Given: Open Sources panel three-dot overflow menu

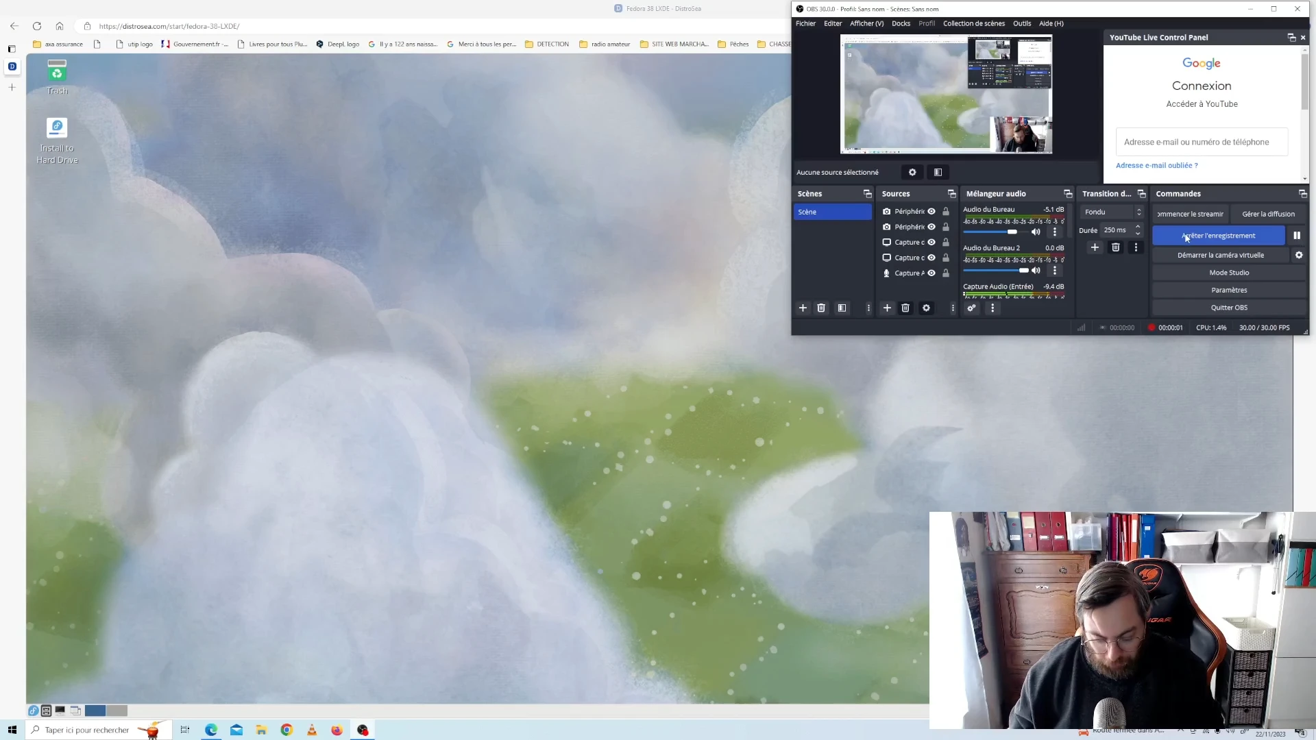Looking at the screenshot, I should click(953, 308).
